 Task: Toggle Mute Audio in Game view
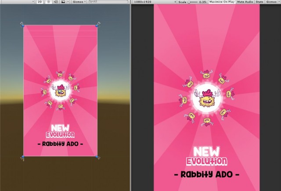[245, 2]
